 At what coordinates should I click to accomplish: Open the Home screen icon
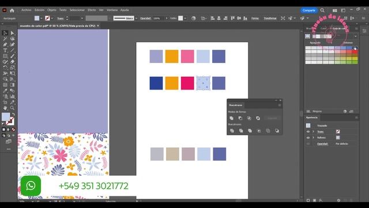coord(12,10)
